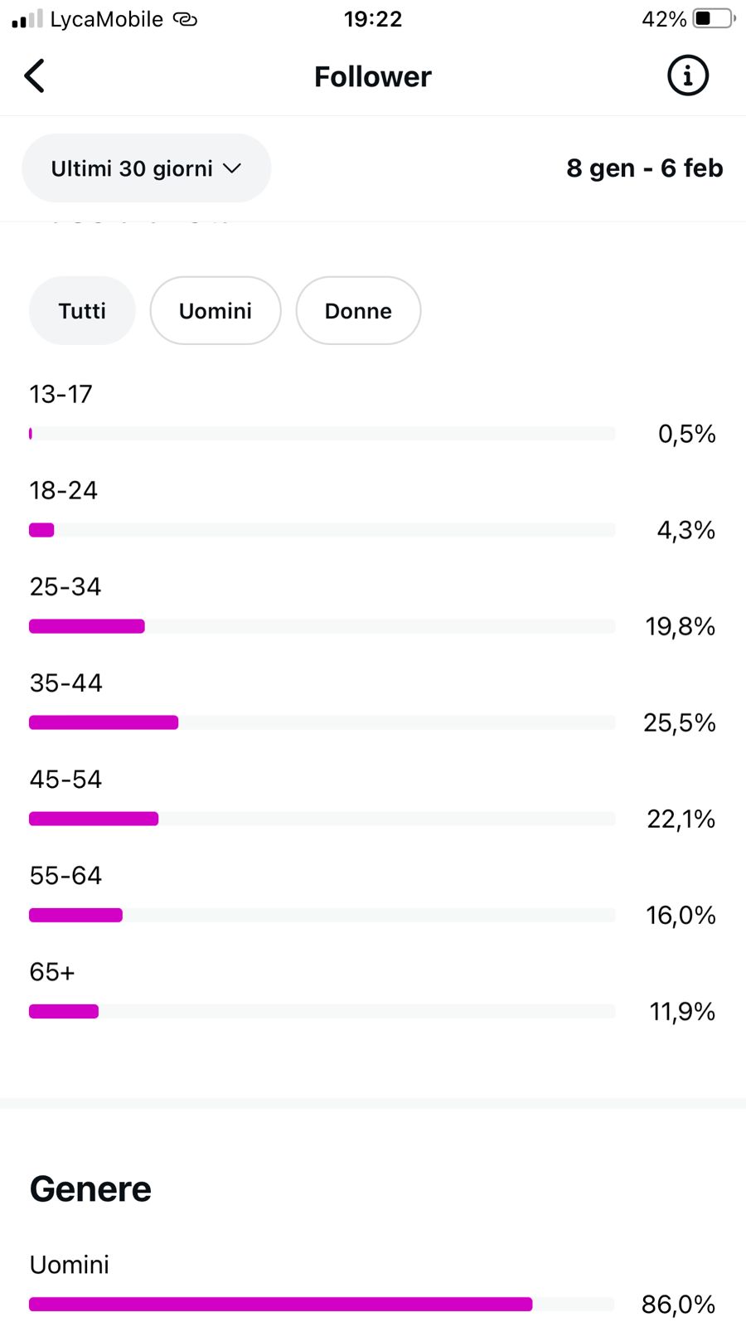This screenshot has height=1327, width=746.
Task: Tap the 19:22 clock in status bar
Action: tap(373, 19)
